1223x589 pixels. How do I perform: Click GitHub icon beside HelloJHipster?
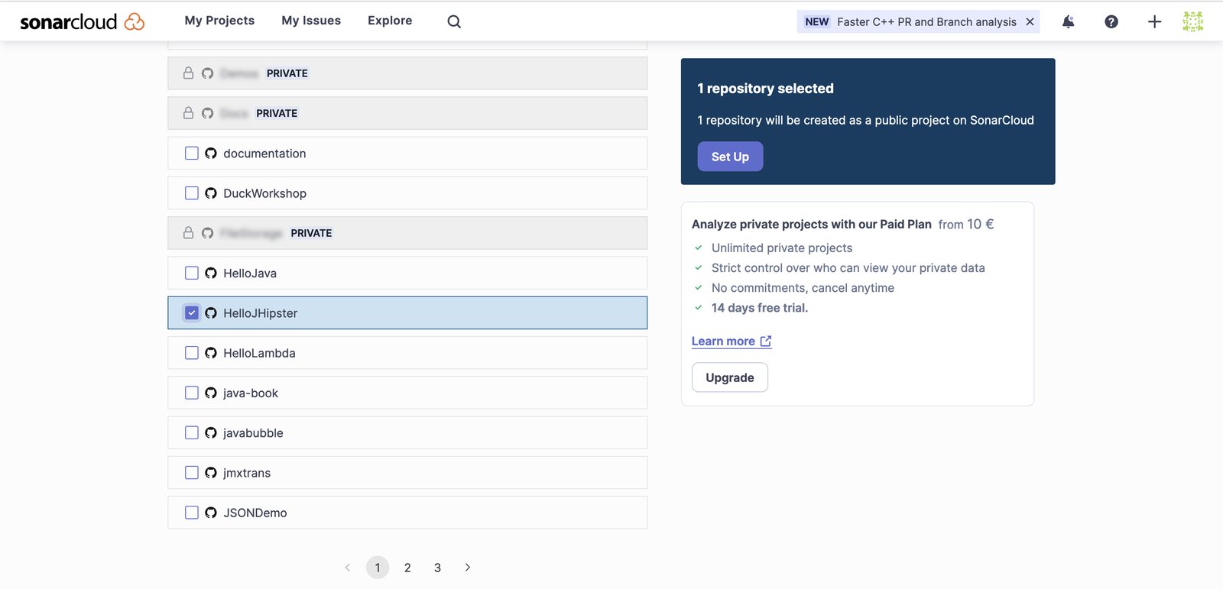point(211,313)
